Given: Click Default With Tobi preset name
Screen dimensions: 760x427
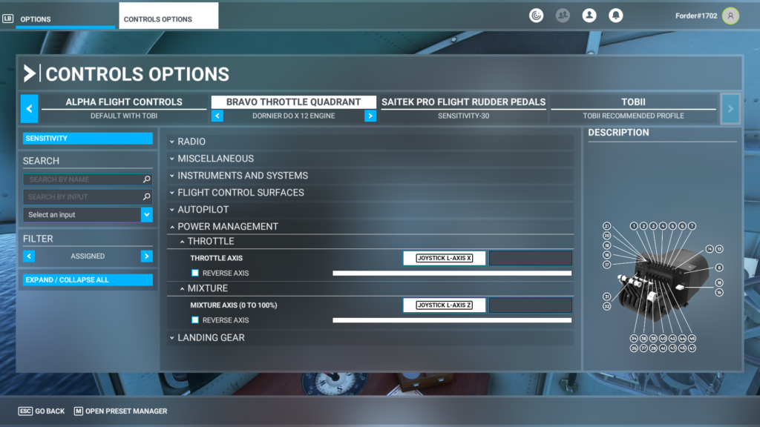Looking at the screenshot, I should [x=124, y=116].
